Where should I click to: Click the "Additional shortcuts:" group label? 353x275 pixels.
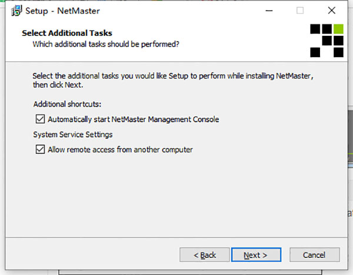68,104
